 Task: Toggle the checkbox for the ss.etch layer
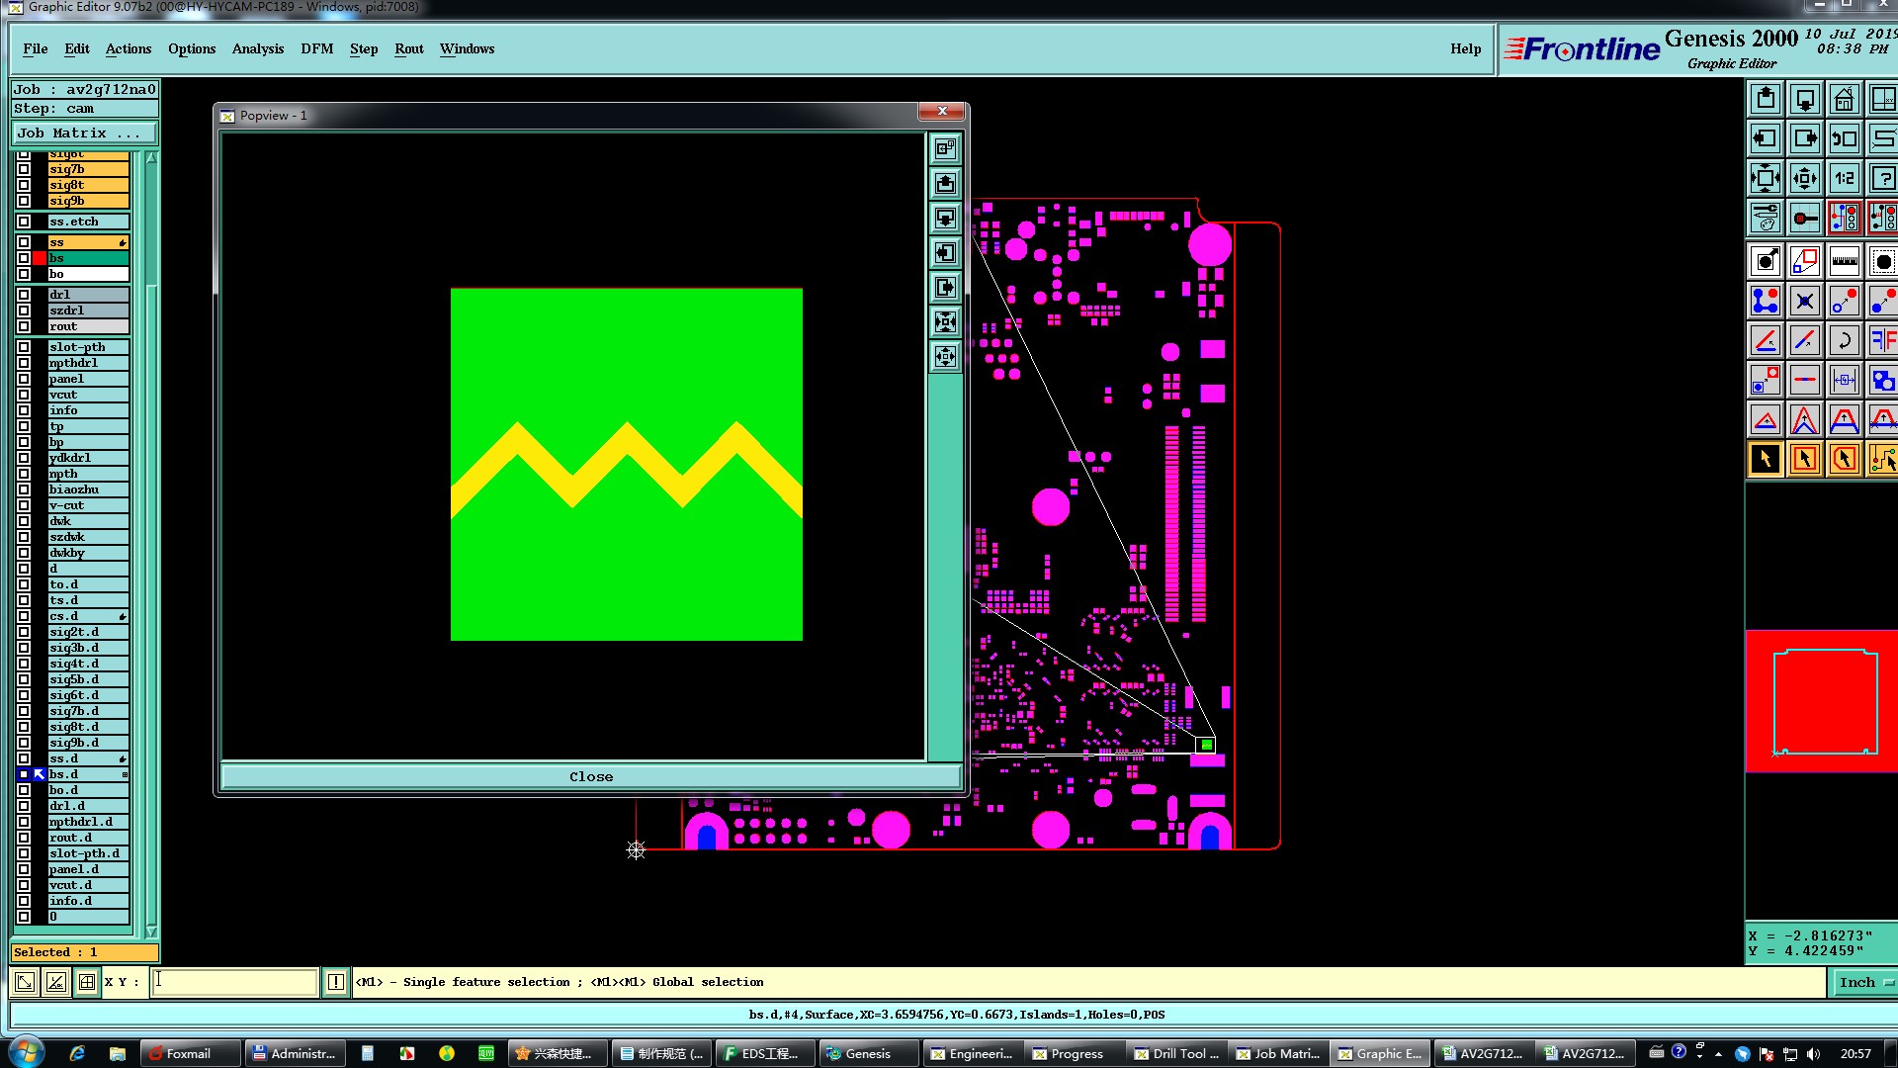pyautogui.click(x=24, y=222)
